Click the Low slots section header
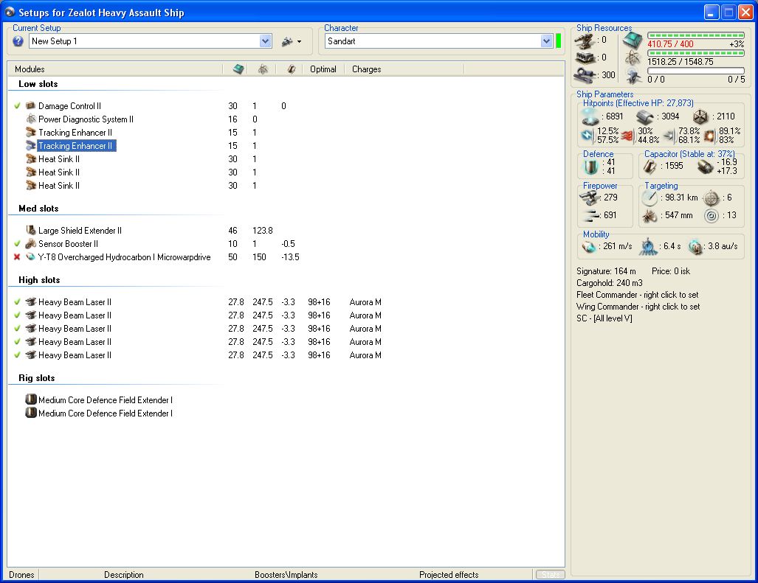This screenshot has height=583, width=758. [x=38, y=84]
